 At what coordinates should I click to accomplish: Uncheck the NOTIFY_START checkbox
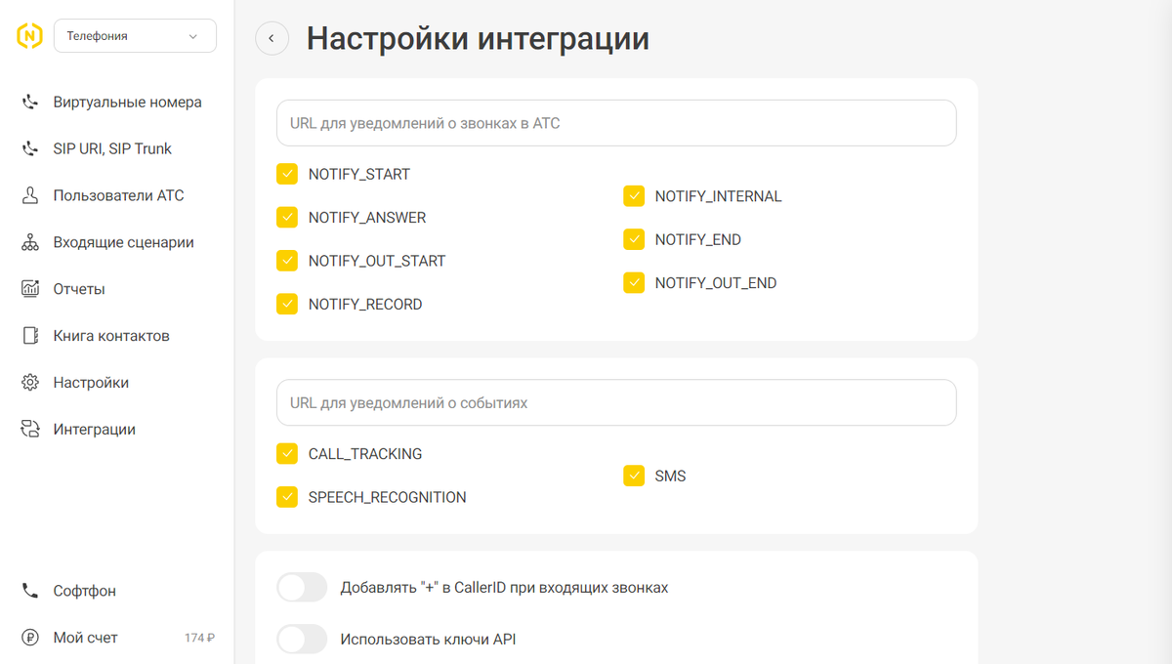pyautogui.click(x=287, y=174)
